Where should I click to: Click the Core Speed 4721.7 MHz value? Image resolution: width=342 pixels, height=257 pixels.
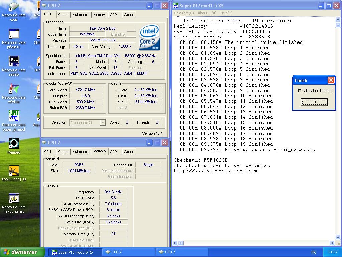point(85,90)
